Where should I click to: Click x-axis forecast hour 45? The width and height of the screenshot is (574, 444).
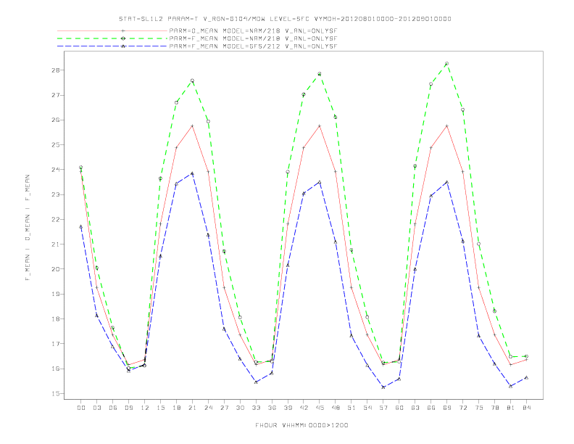point(320,408)
